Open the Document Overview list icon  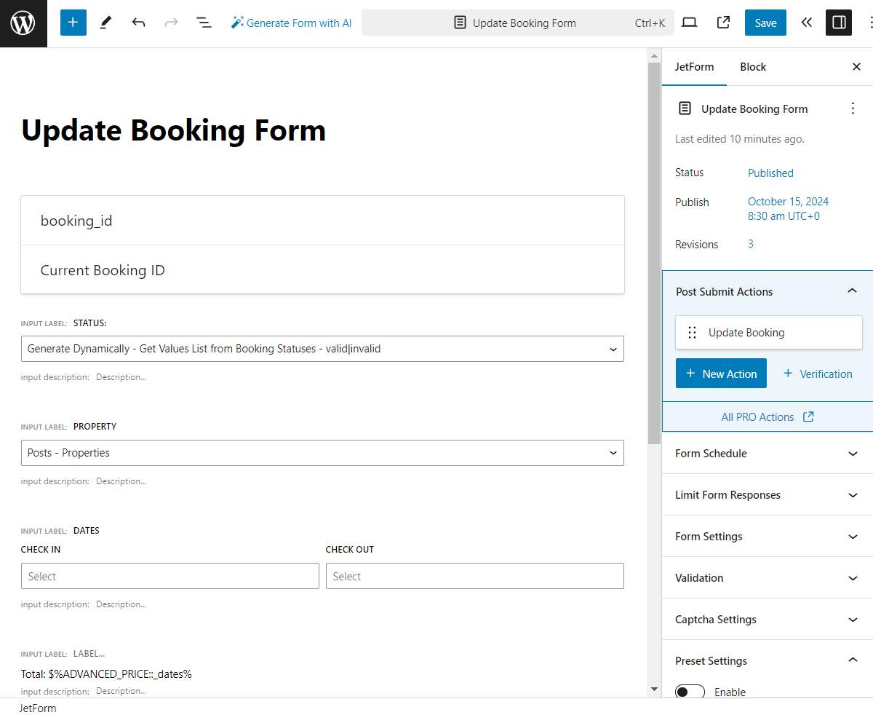click(204, 23)
